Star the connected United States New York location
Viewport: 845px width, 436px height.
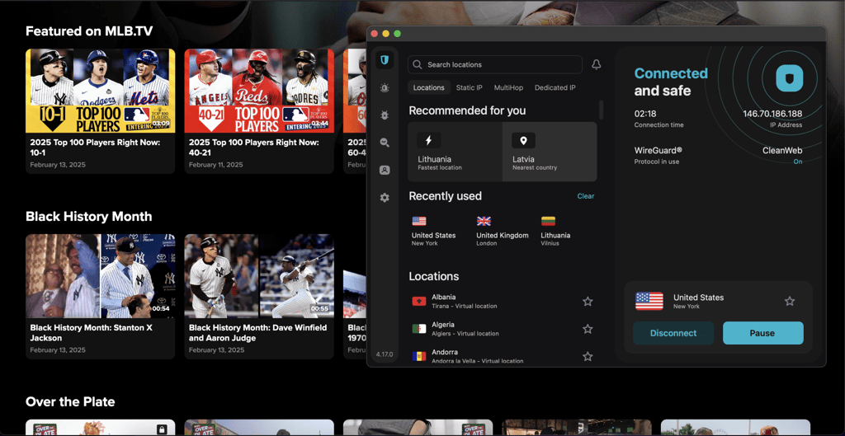790,301
